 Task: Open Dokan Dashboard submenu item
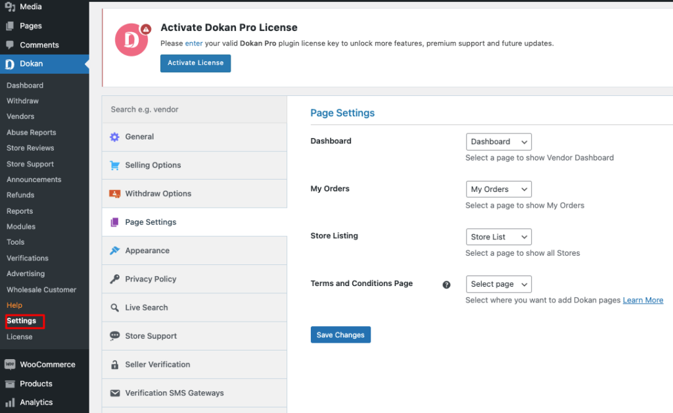[x=25, y=85]
